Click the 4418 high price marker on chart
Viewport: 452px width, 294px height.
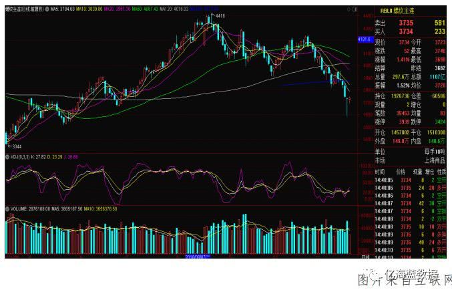(220, 15)
